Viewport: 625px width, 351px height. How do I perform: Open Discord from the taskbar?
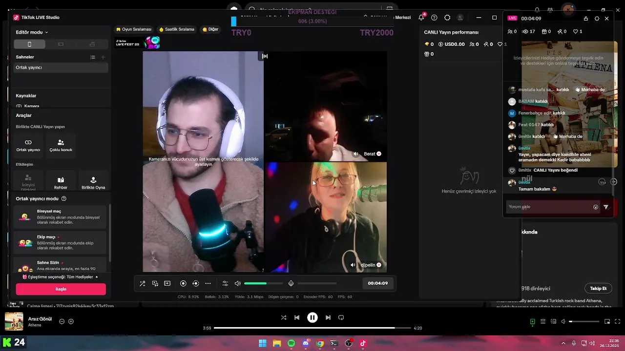pyautogui.click(x=306, y=343)
